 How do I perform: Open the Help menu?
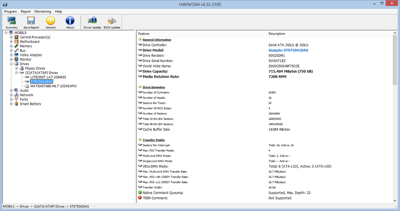58,12
